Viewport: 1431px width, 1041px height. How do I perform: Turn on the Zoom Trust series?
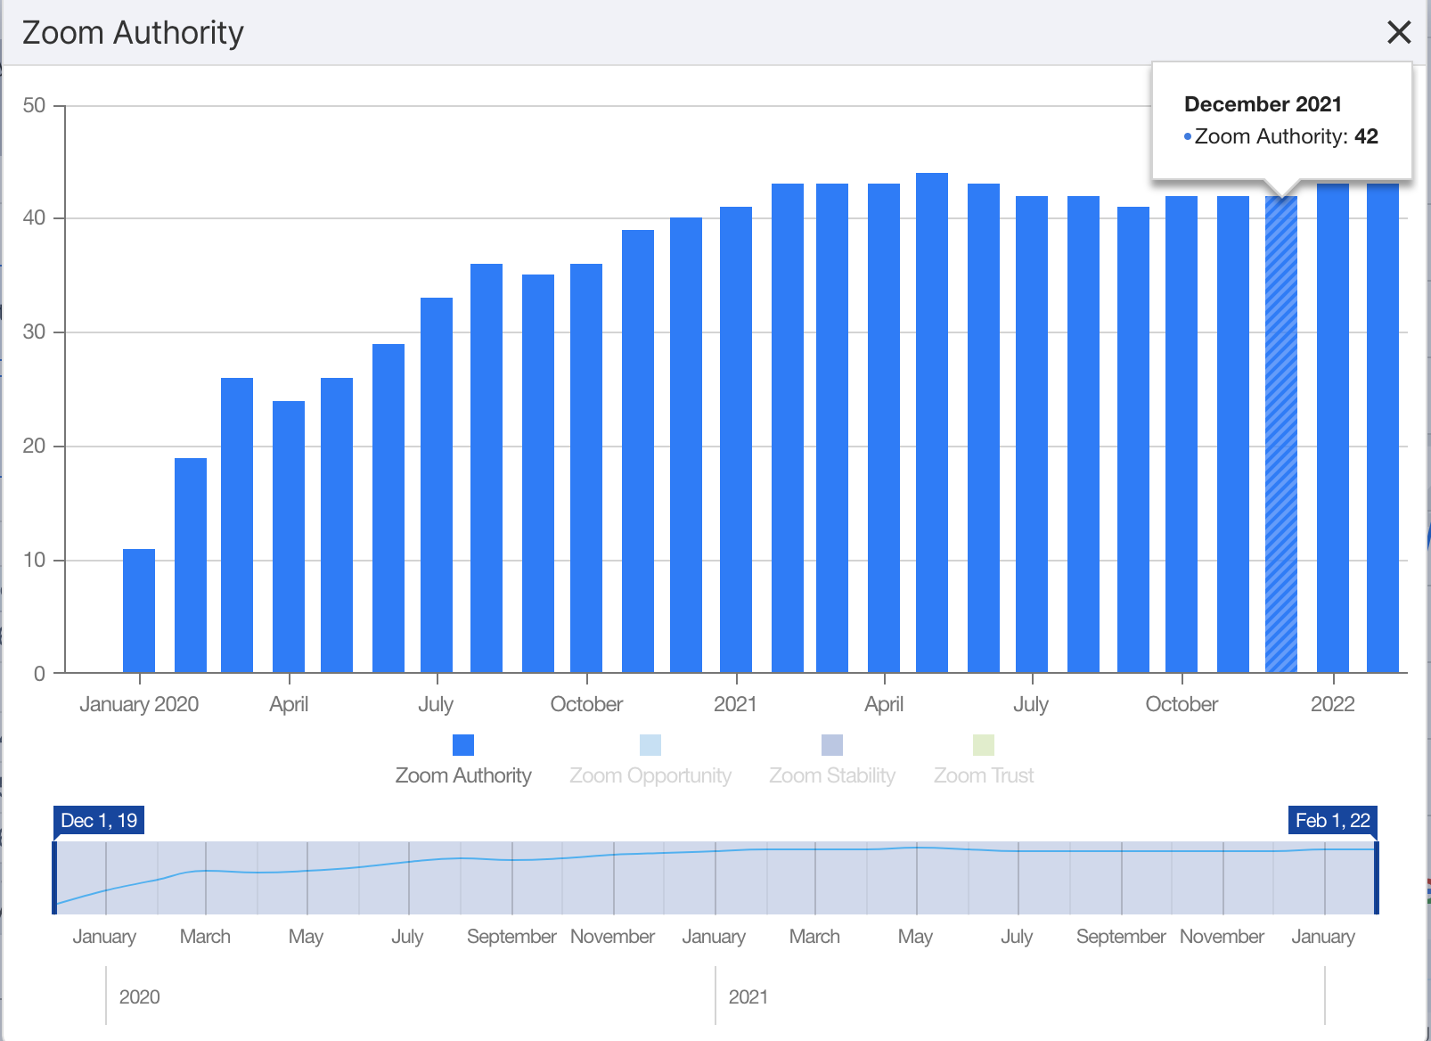coord(984,760)
